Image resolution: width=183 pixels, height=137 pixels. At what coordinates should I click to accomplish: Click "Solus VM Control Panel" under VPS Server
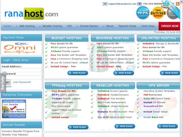coord(157,99)
